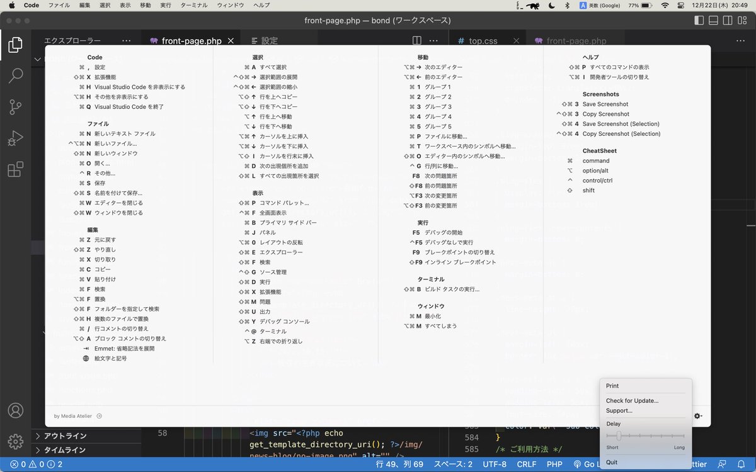Click the CheatSheet gear icon bottom right

697,416
